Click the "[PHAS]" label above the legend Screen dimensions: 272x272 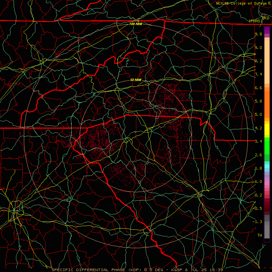[255, 21]
